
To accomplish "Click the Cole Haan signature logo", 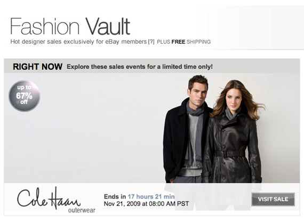I will (49, 197).
